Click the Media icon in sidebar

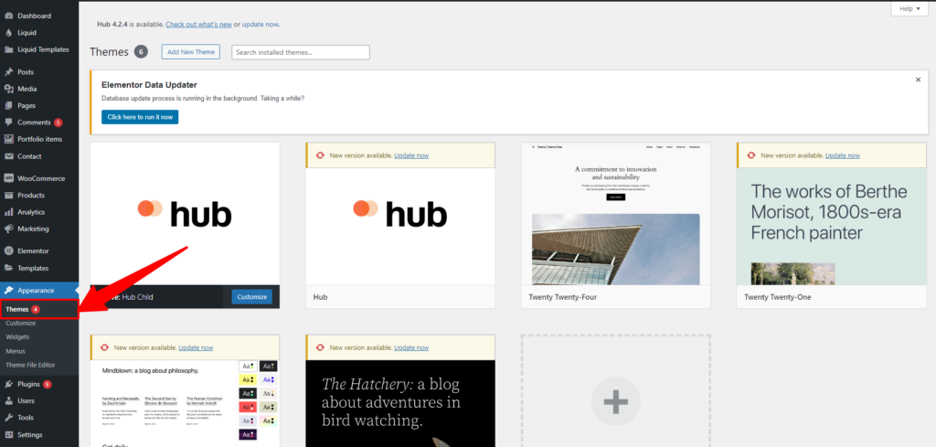tap(8, 89)
